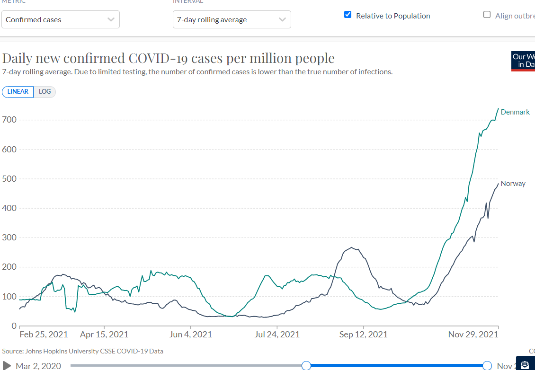Image resolution: width=535 pixels, height=370 pixels.
Task: Click the timeline play button
Action: pyautogui.click(x=7, y=366)
